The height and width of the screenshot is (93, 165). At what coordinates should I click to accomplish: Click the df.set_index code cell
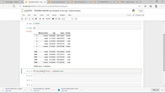click(87, 71)
